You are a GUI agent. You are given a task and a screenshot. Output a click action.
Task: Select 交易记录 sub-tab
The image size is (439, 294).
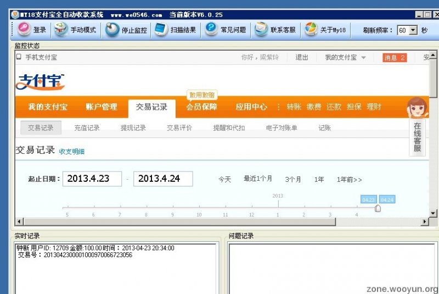pyautogui.click(x=41, y=128)
